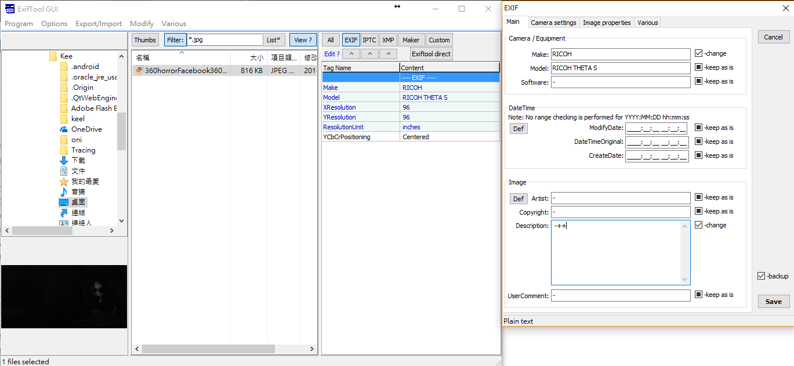Click the View ? button
The height and width of the screenshot is (366, 794).
303,40
